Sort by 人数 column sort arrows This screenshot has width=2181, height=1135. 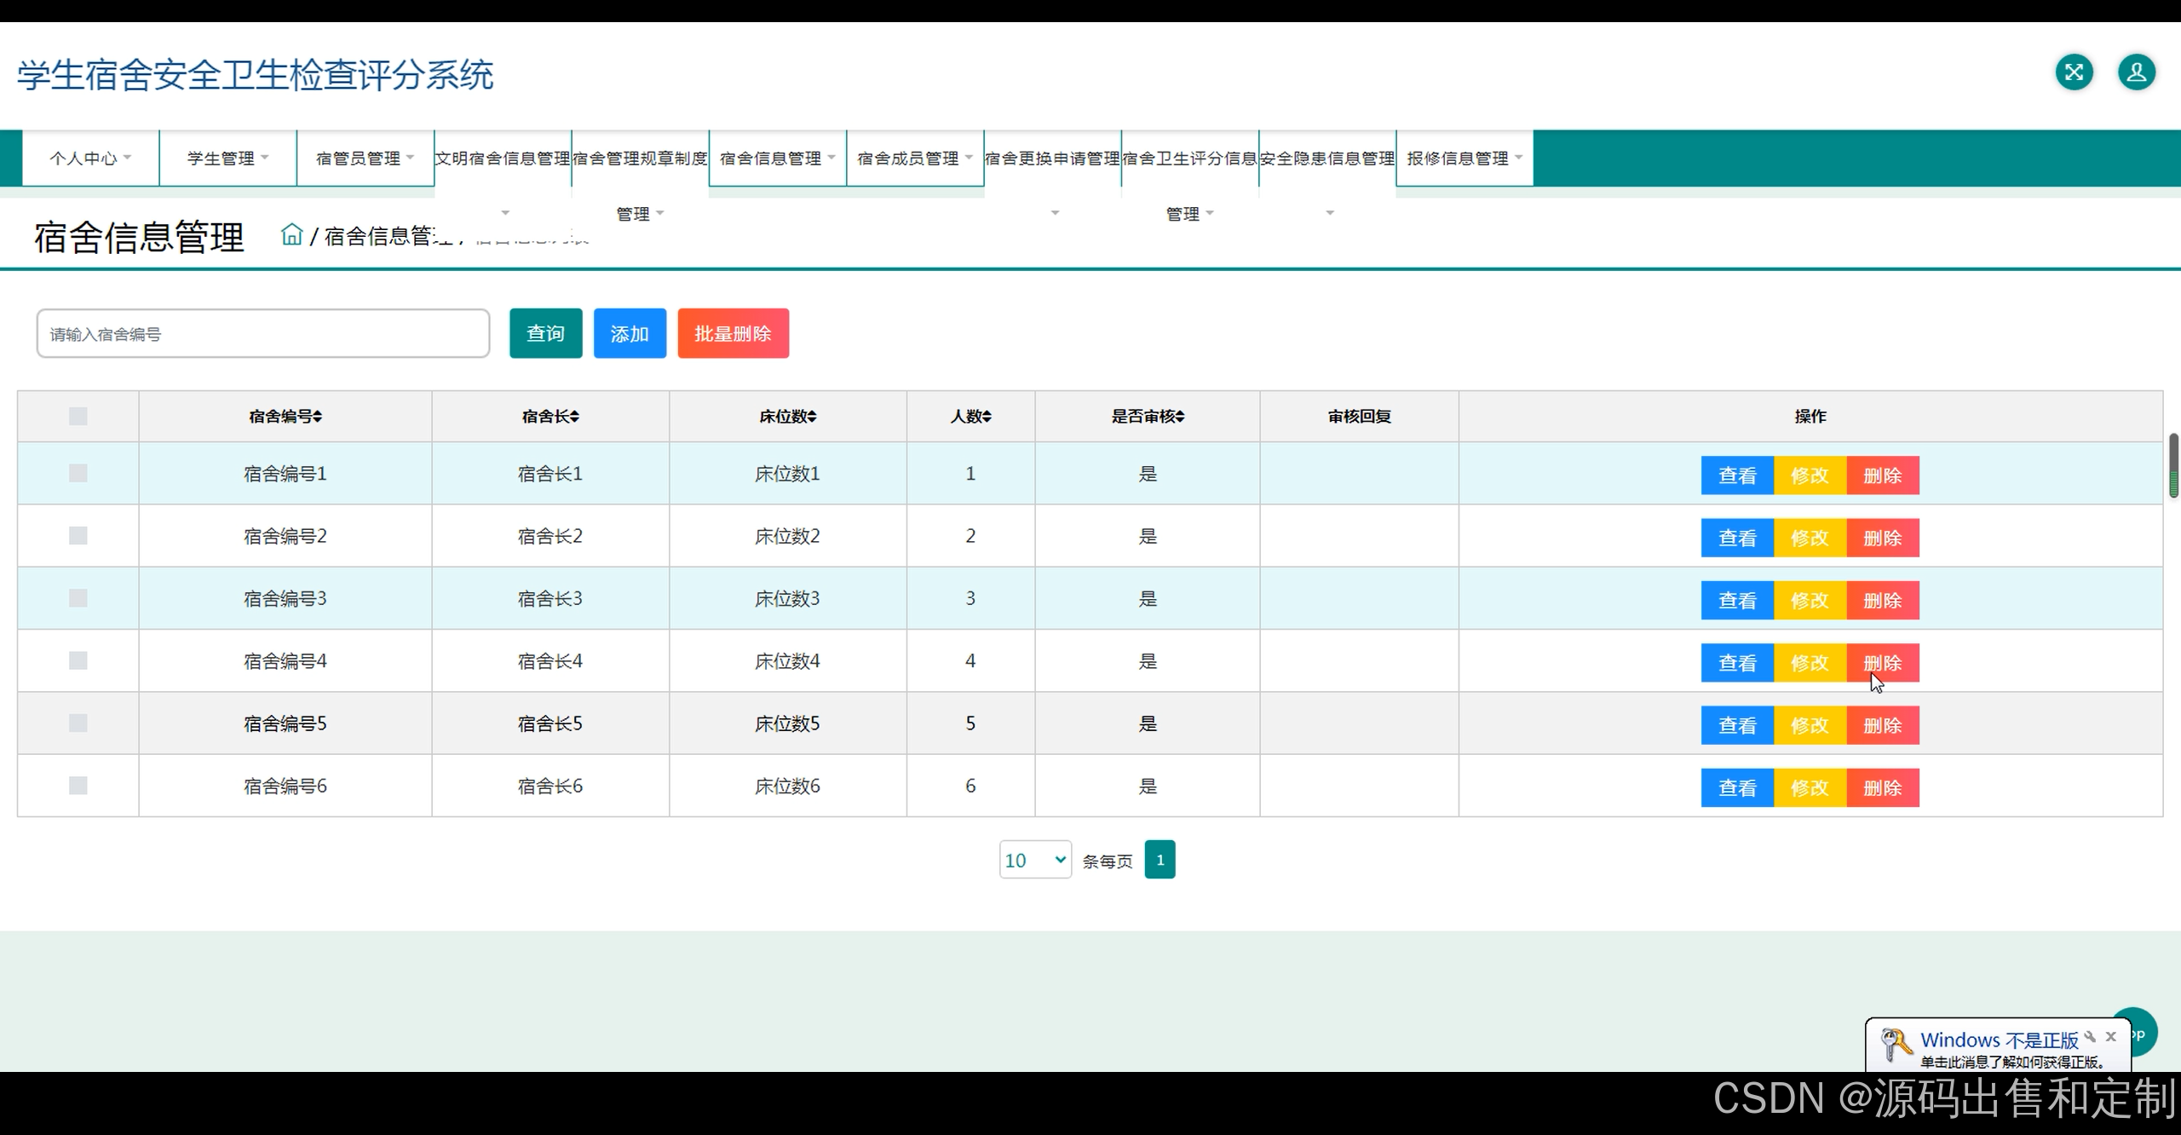coord(987,417)
